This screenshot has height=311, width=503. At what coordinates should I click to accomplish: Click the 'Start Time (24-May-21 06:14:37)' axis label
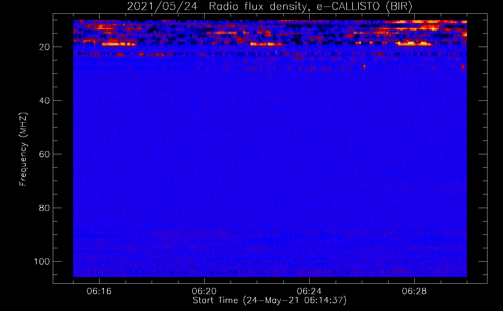pyautogui.click(x=270, y=300)
